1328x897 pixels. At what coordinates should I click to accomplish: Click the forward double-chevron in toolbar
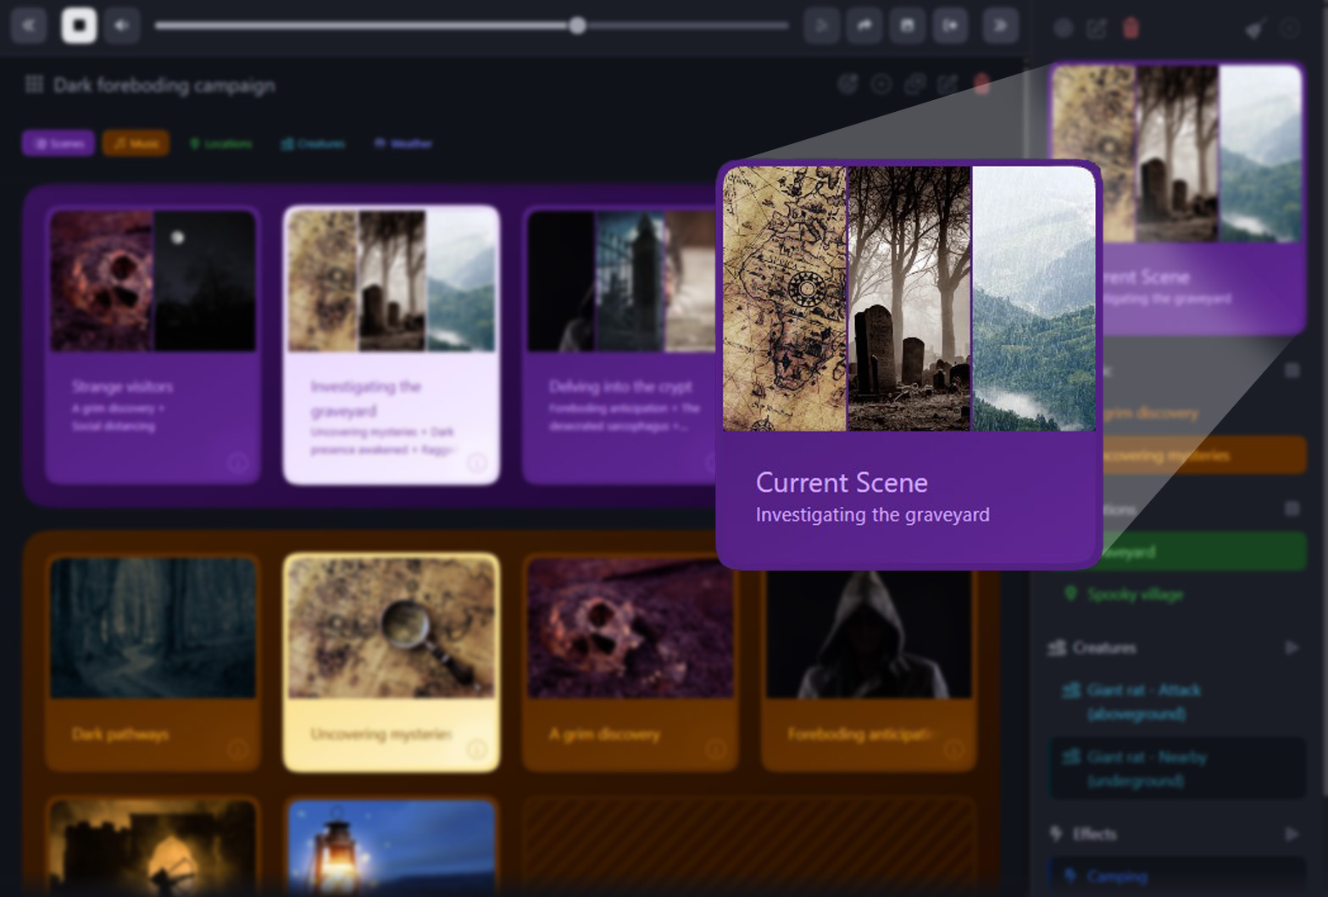coord(1000,25)
